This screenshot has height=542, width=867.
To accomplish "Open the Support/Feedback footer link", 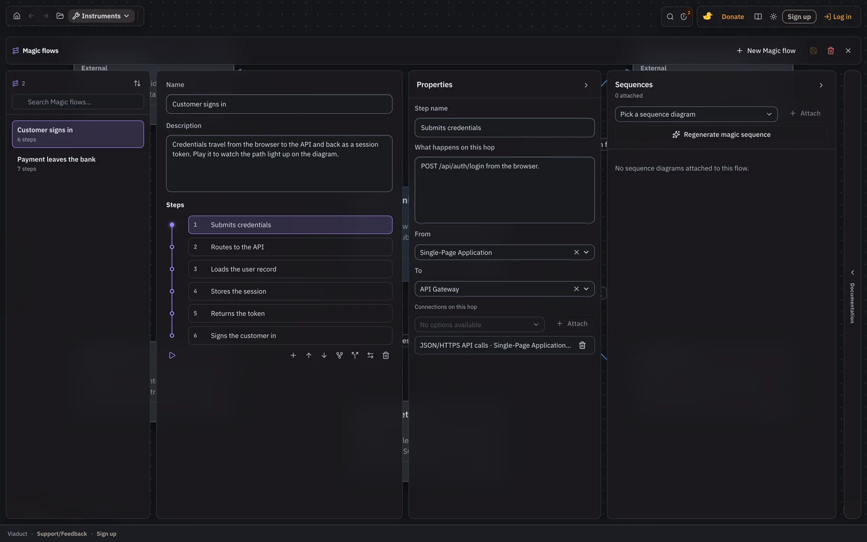I will click(x=62, y=534).
